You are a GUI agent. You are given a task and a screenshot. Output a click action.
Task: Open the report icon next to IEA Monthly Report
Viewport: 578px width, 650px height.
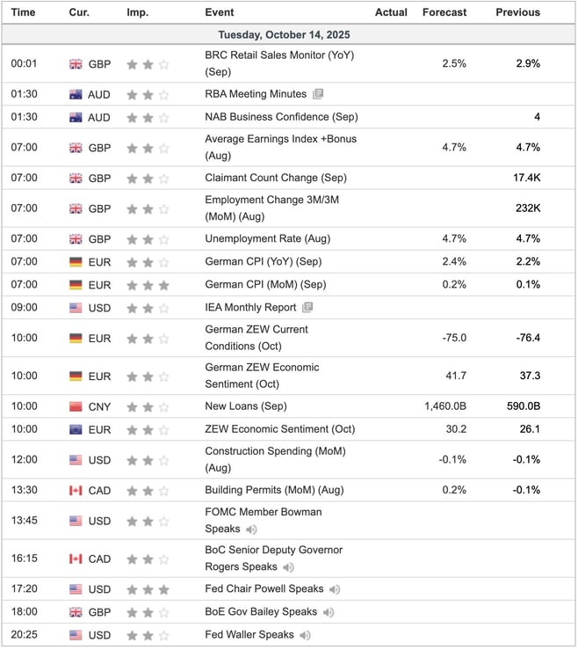pos(307,308)
